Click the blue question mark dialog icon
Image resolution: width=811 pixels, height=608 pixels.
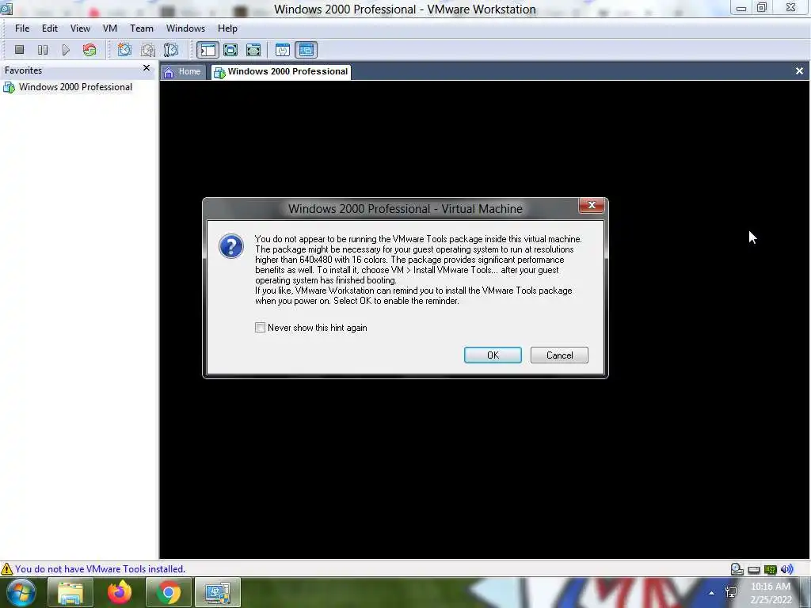click(x=231, y=247)
